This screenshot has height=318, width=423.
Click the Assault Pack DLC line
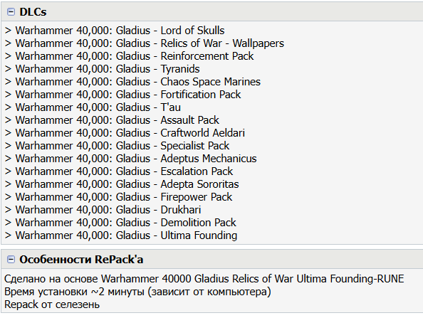(112, 120)
